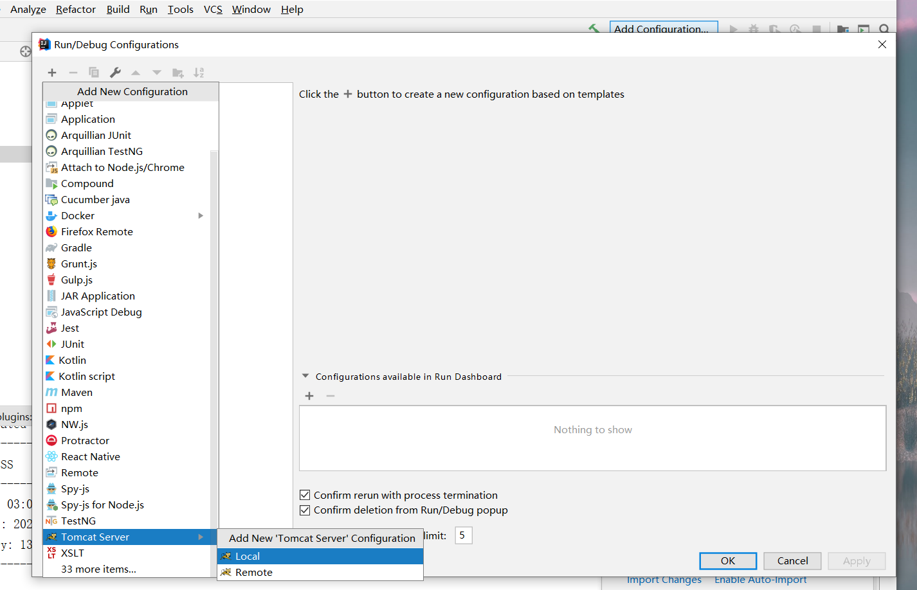This screenshot has height=590, width=917.
Task: Click the Import Changes link
Action: point(664,580)
